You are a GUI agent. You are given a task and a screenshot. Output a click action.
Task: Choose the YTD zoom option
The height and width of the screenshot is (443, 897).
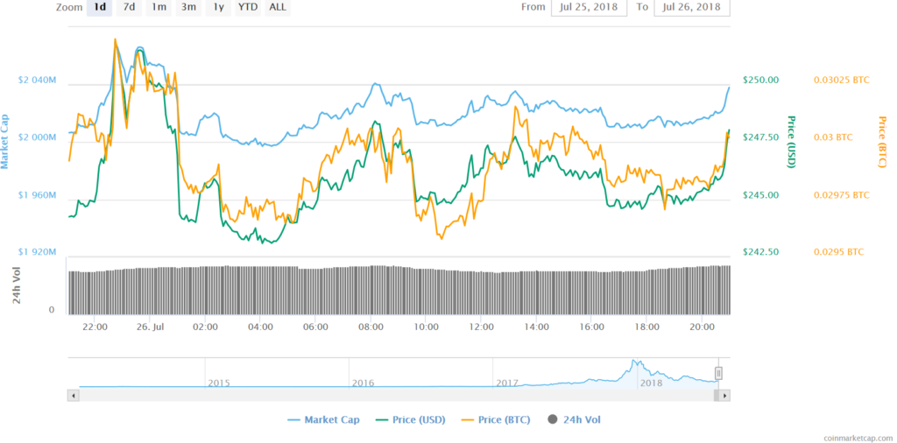248,8
